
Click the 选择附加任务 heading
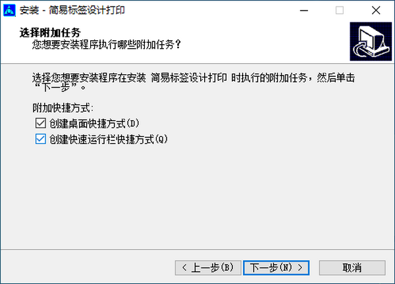(50, 33)
